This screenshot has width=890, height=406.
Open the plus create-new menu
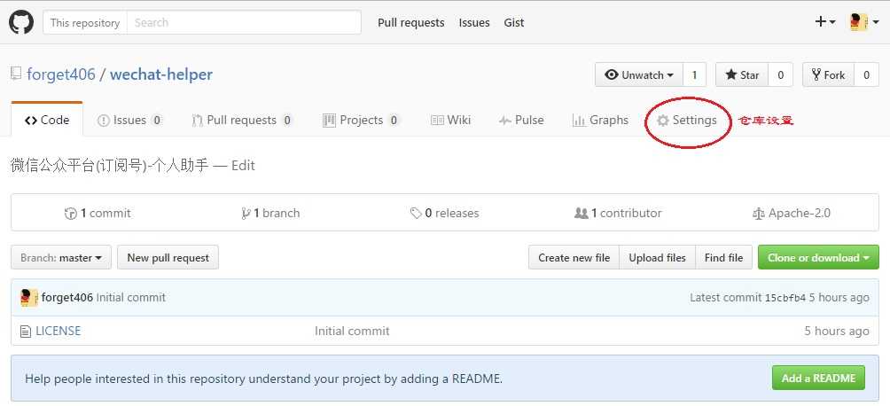pyautogui.click(x=824, y=22)
